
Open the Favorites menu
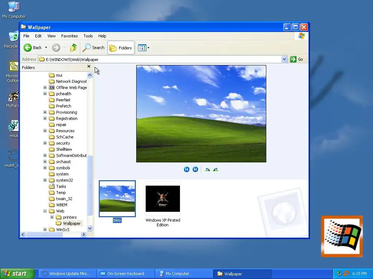tap(70, 36)
